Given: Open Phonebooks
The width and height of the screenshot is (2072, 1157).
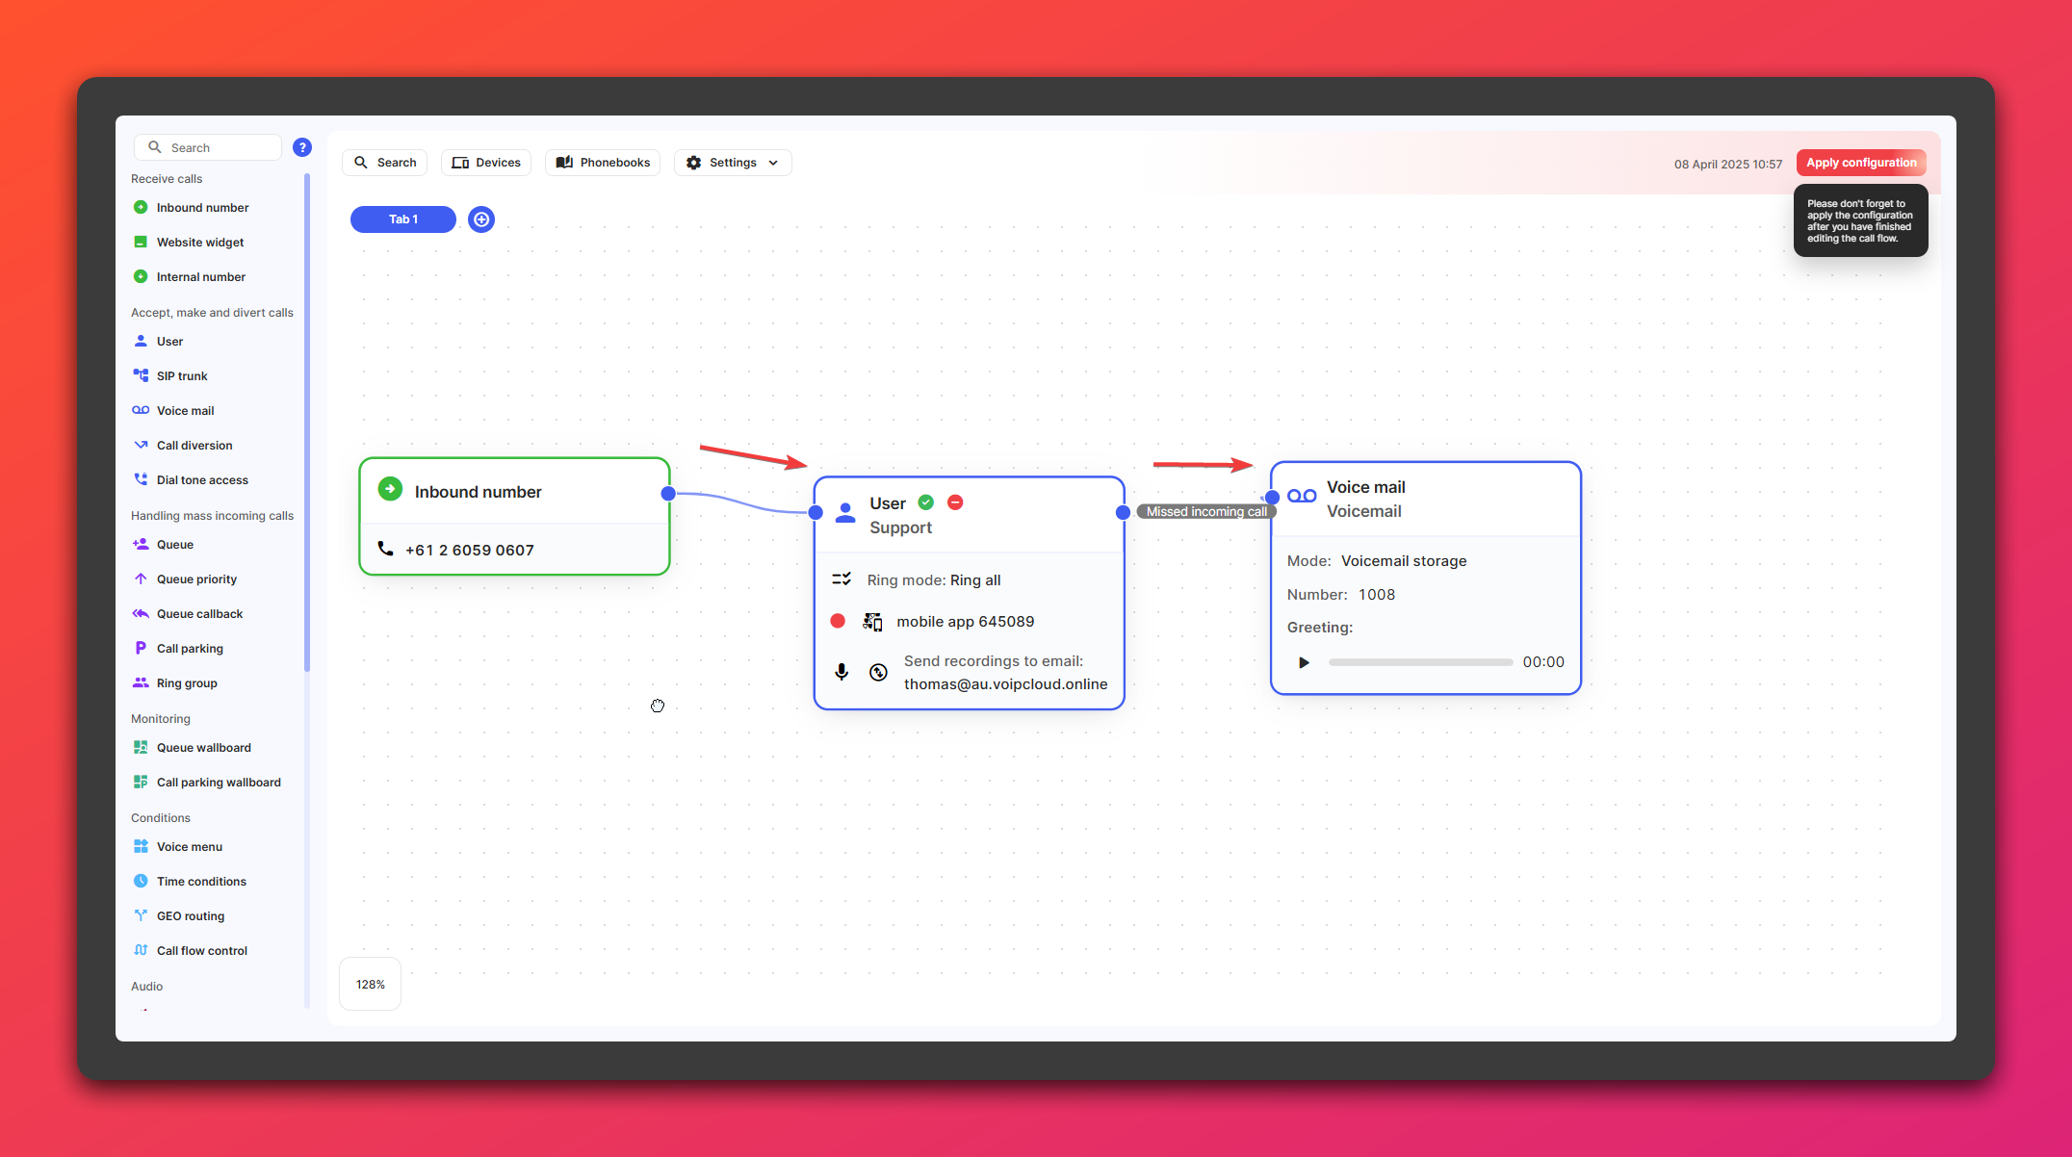Looking at the screenshot, I should (x=603, y=163).
